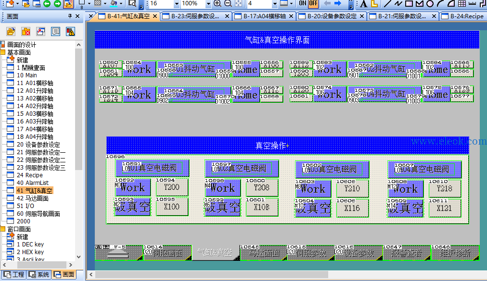Click the warning data check icon
The image size is (487, 281).
tap(71, 31)
